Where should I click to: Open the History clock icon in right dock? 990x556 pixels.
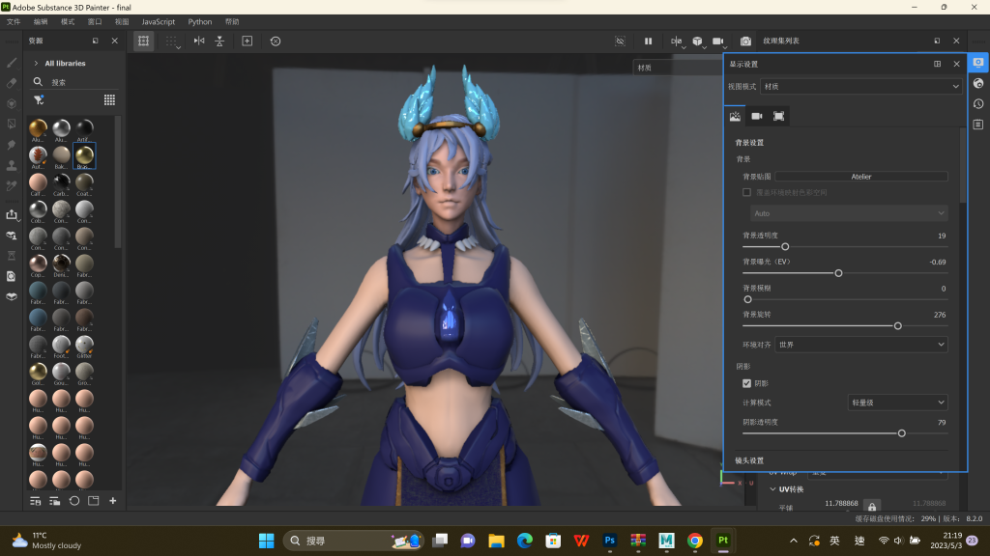[978, 104]
